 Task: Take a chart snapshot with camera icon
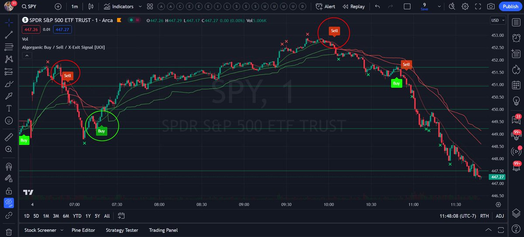[491, 7]
